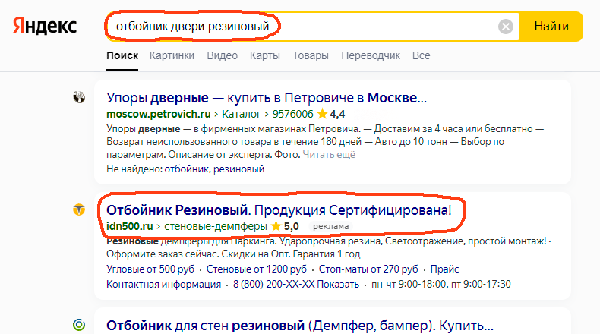Click the green favicon of the third result

coord(79,325)
